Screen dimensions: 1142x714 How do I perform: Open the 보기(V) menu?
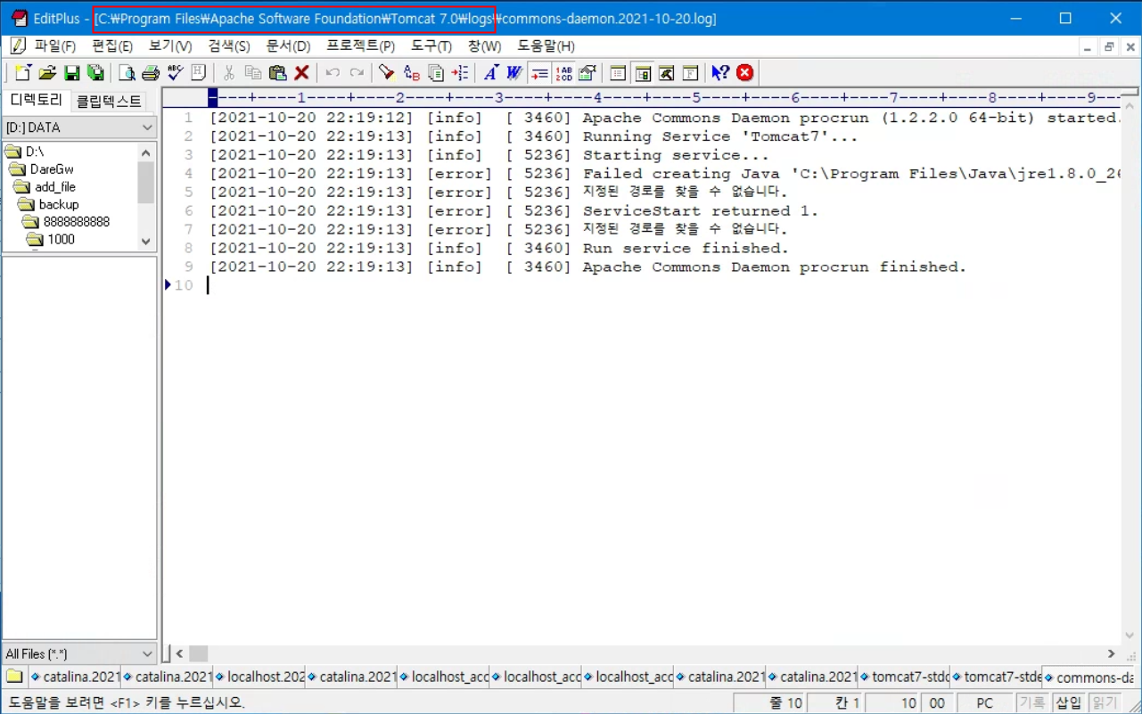pyautogui.click(x=170, y=46)
